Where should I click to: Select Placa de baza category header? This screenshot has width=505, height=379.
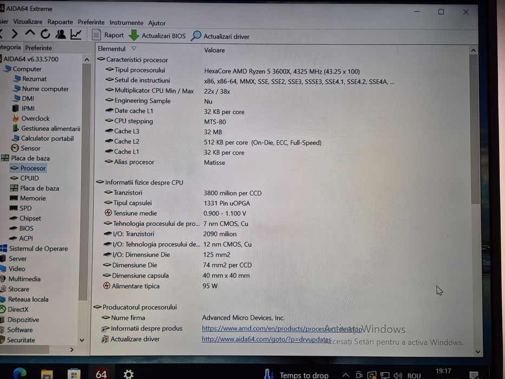(x=26, y=158)
